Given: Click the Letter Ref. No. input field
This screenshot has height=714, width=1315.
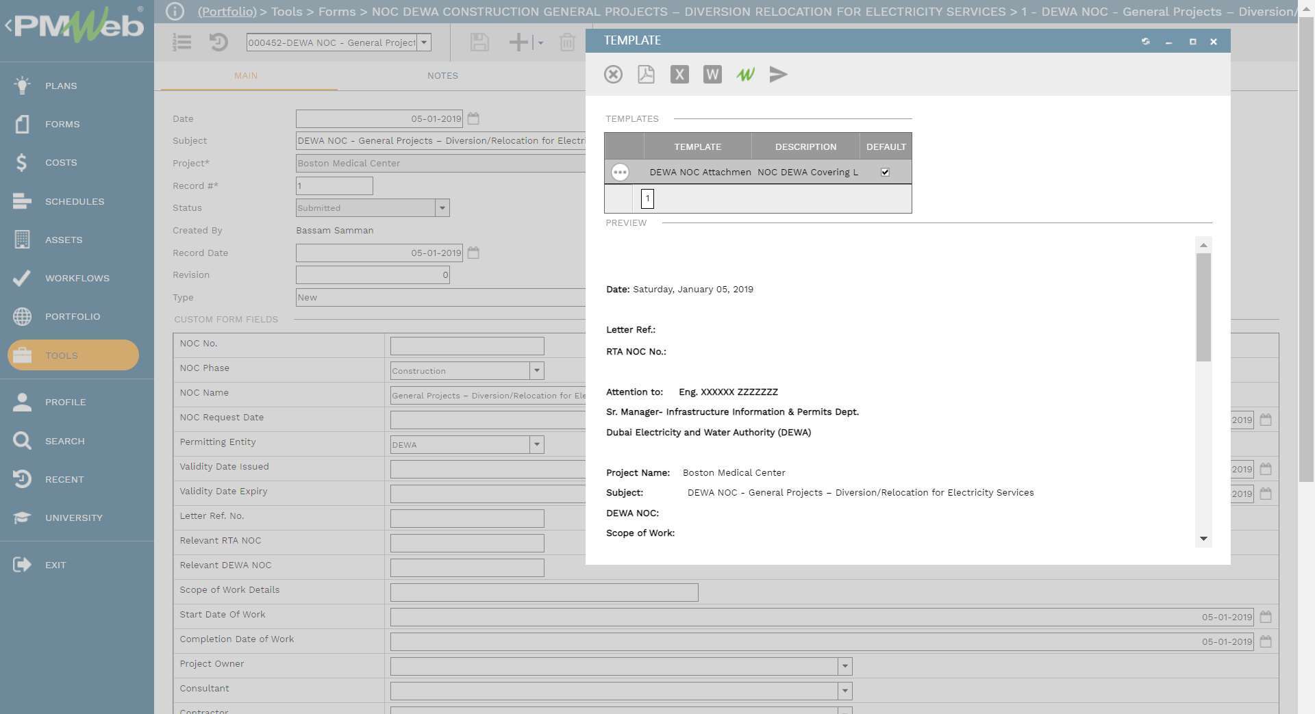Looking at the screenshot, I should tap(467, 518).
